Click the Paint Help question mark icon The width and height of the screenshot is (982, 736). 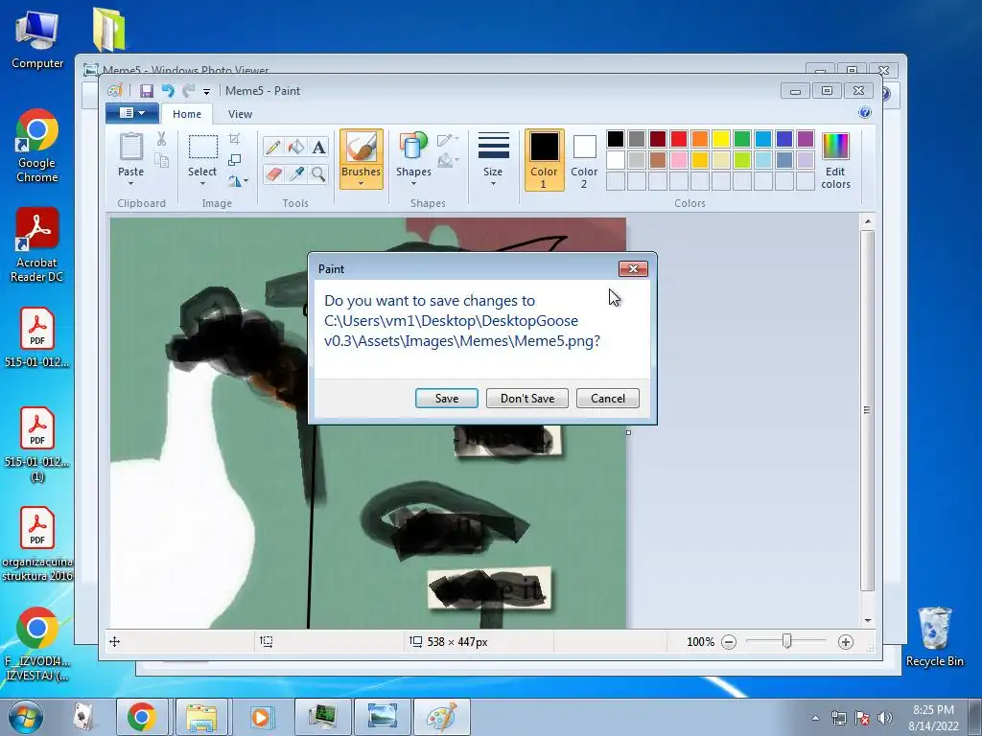[x=865, y=113]
